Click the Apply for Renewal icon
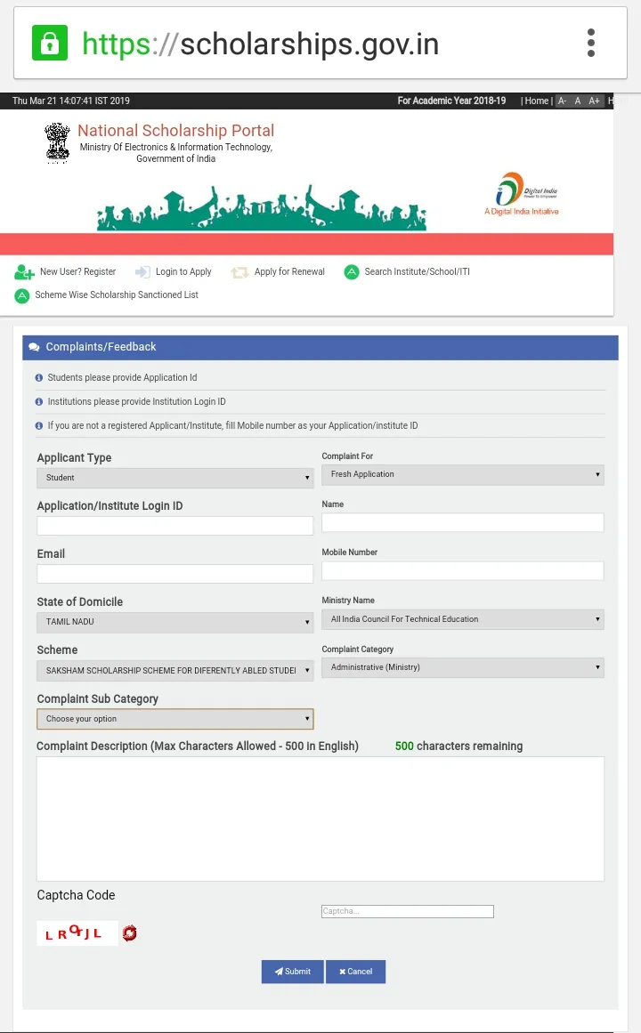The width and height of the screenshot is (641, 1033). 239,272
